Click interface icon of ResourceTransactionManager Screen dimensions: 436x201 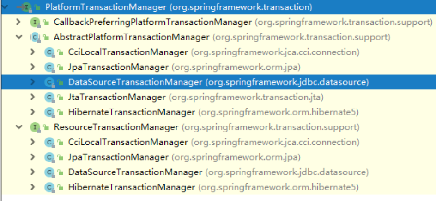click(x=34, y=127)
